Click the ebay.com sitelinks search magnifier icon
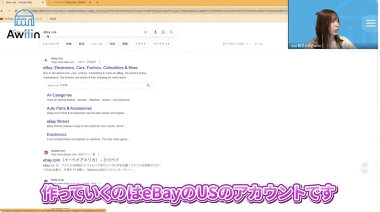Image resolution: width=380 pixels, height=212 pixels. pyautogui.click(x=148, y=85)
